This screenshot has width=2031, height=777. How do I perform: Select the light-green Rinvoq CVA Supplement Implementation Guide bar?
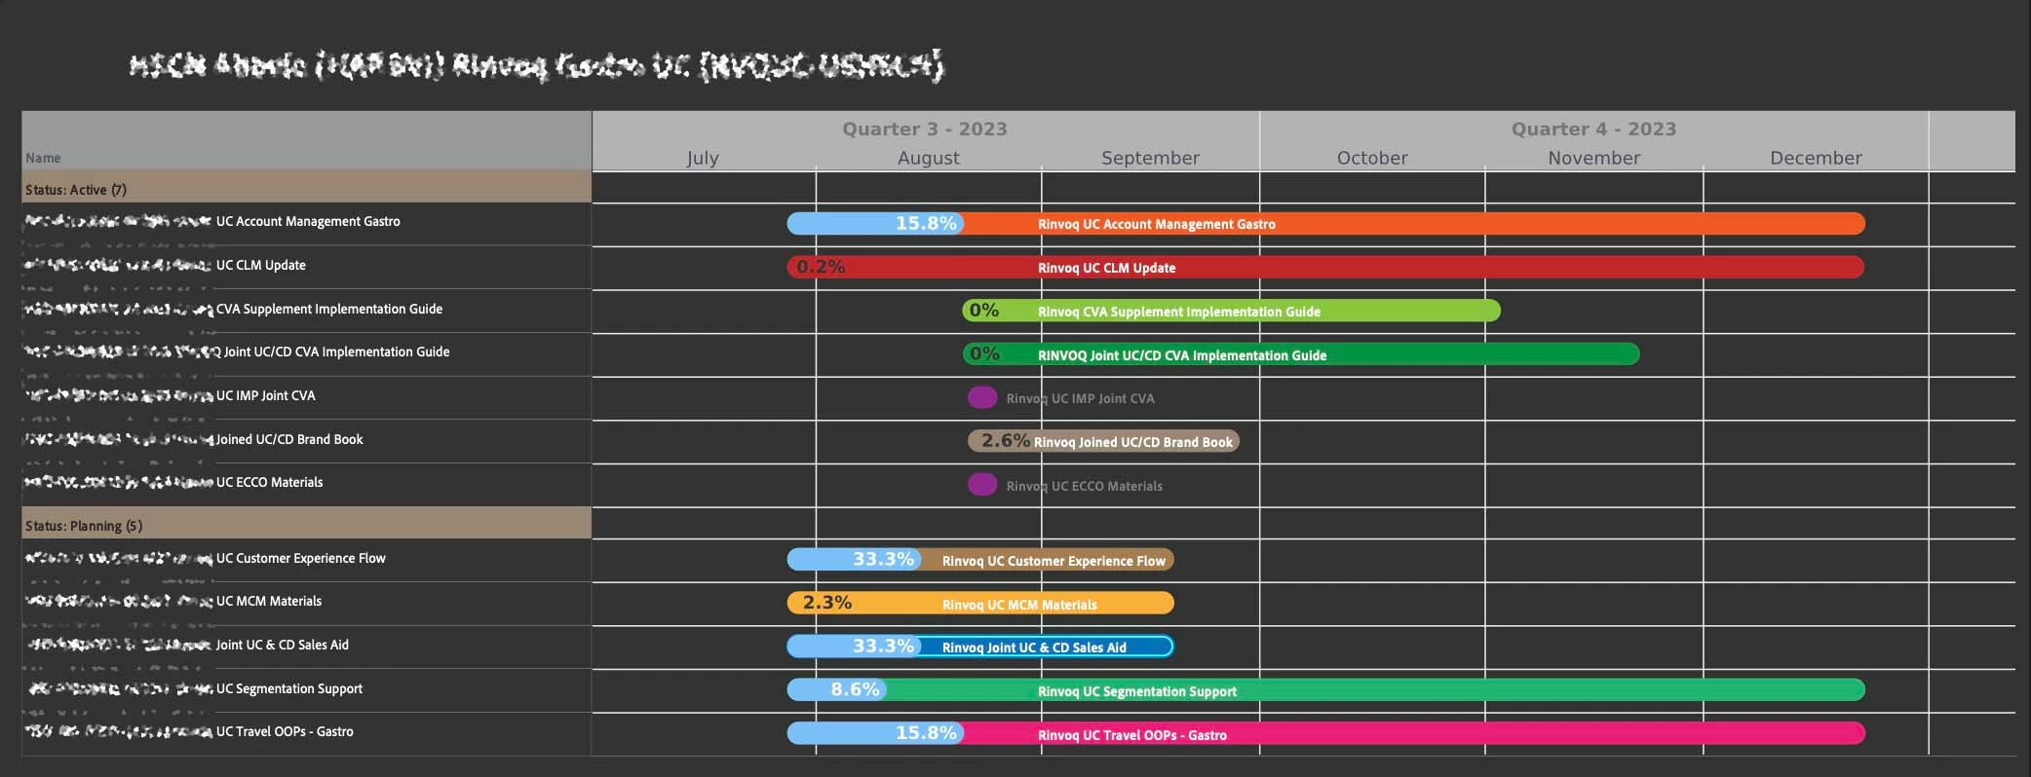click(x=1231, y=311)
